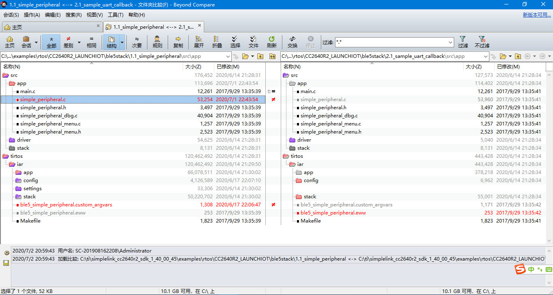
Task: Click the filter pattern input field
Action: pos(391,42)
